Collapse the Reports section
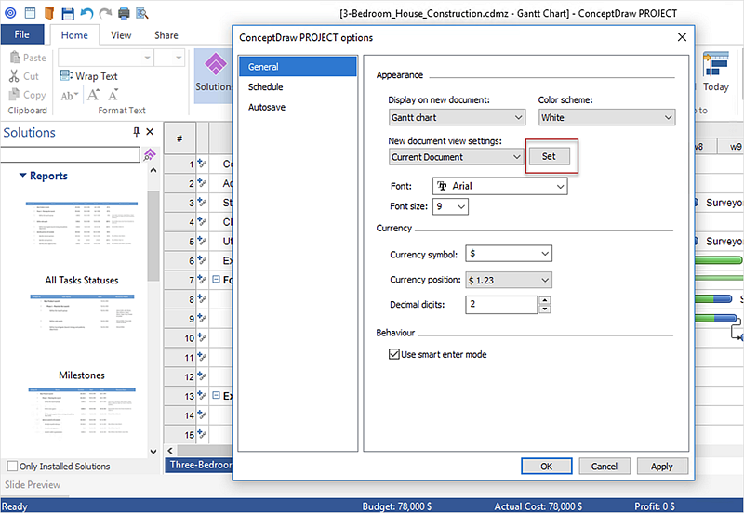The width and height of the screenshot is (744, 513). pos(22,176)
